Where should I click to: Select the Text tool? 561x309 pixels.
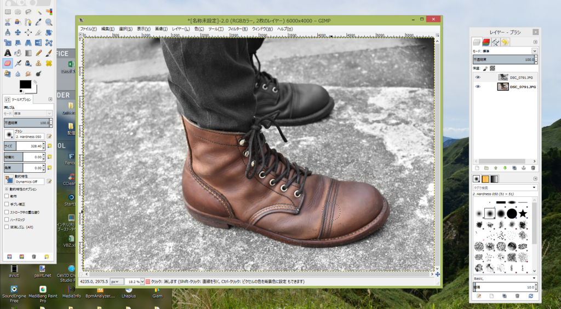[x=8, y=53]
